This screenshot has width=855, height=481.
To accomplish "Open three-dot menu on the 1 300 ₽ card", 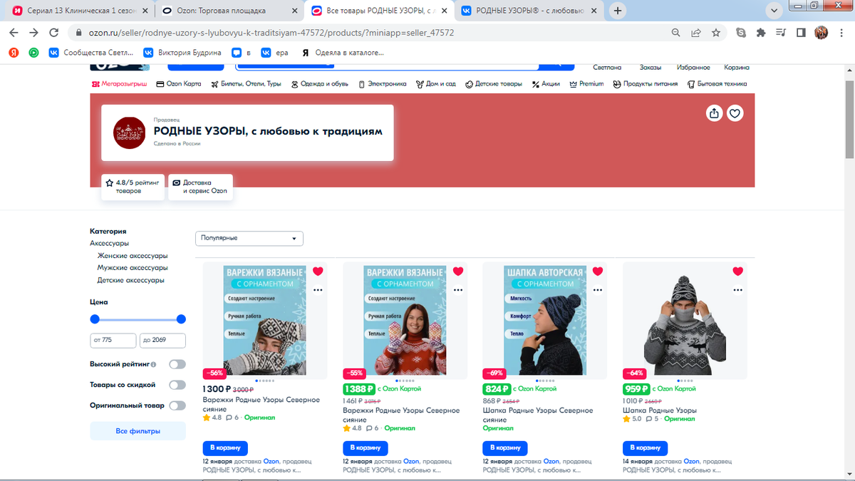I will click(x=318, y=291).
